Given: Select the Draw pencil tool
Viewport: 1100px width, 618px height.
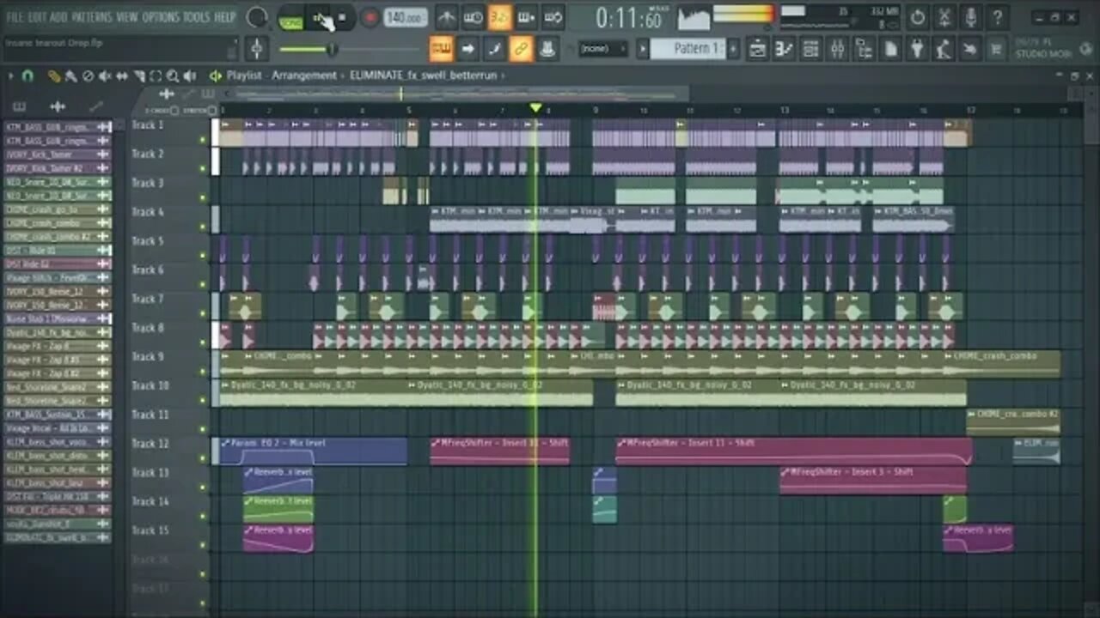Looking at the screenshot, I should click(x=54, y=76).
